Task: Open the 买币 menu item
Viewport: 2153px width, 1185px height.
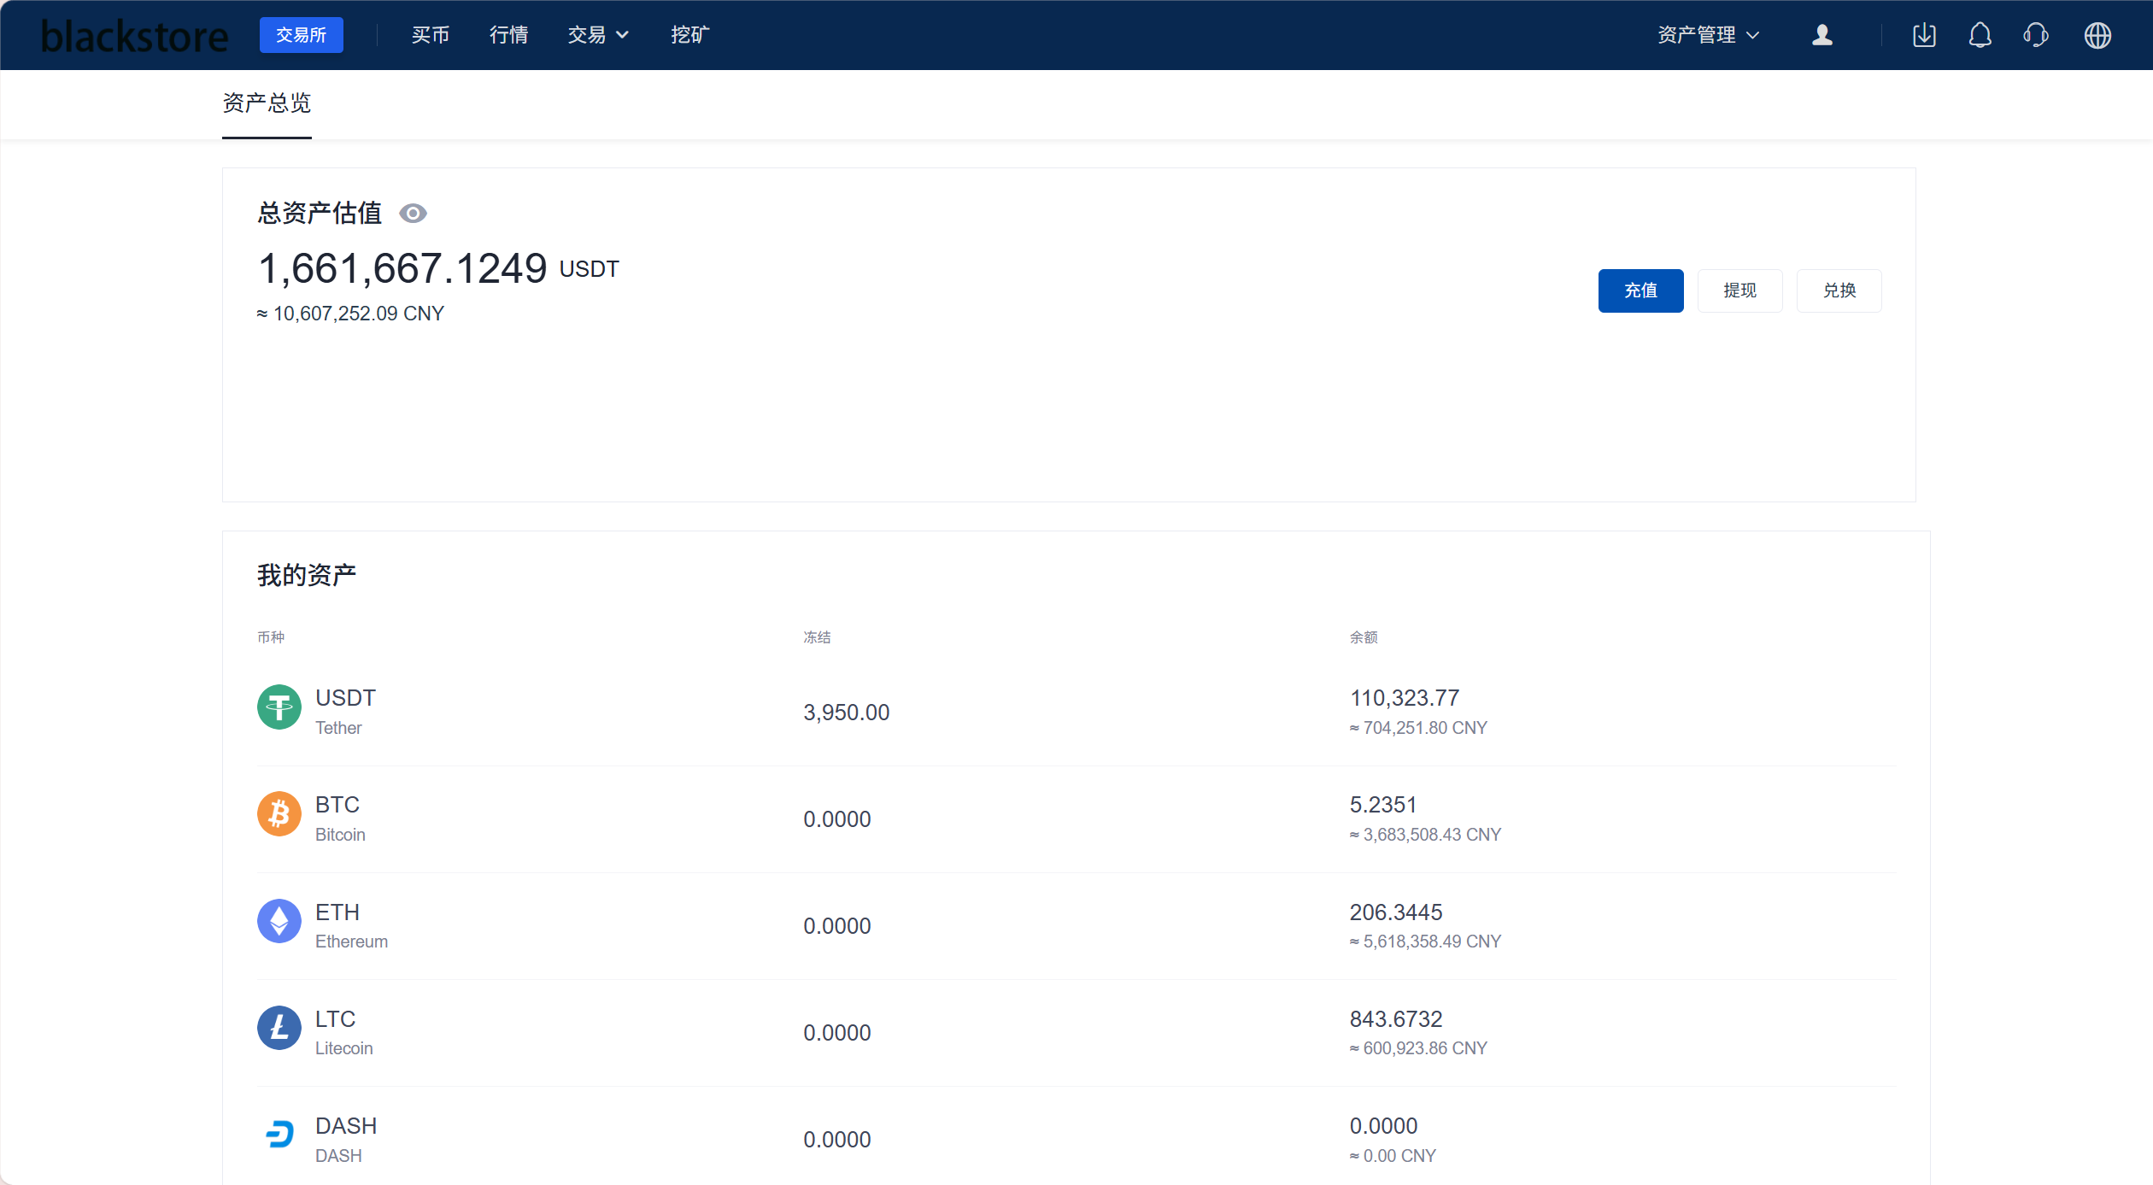Action: coord(430,35)
